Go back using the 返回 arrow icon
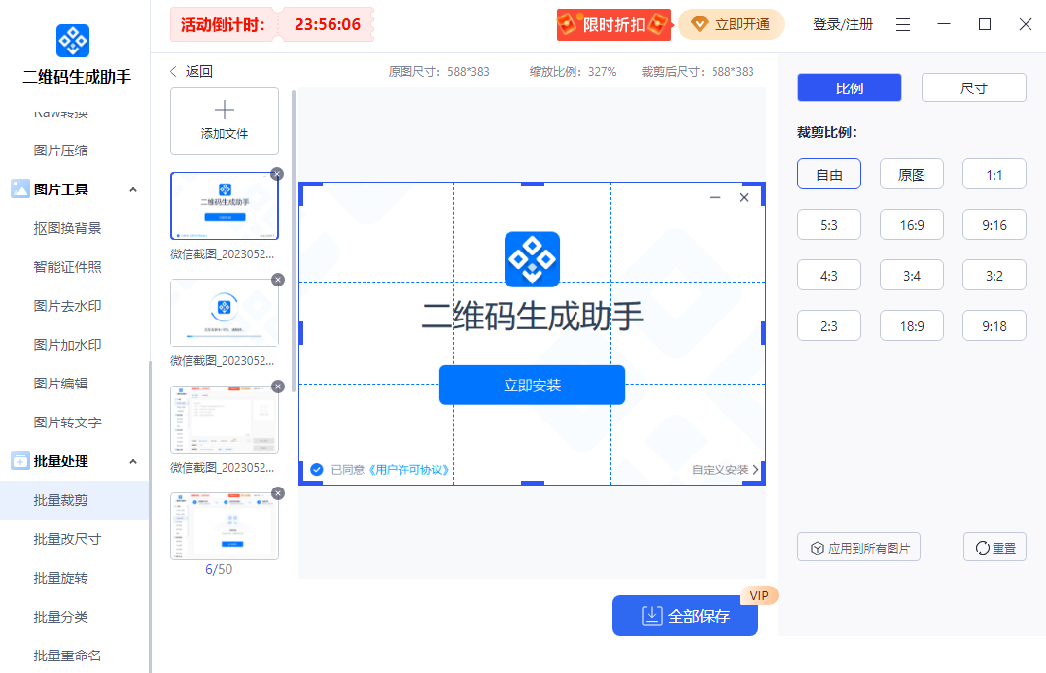The width and height of the screenshot is (1046, 673). pos(175,71)
